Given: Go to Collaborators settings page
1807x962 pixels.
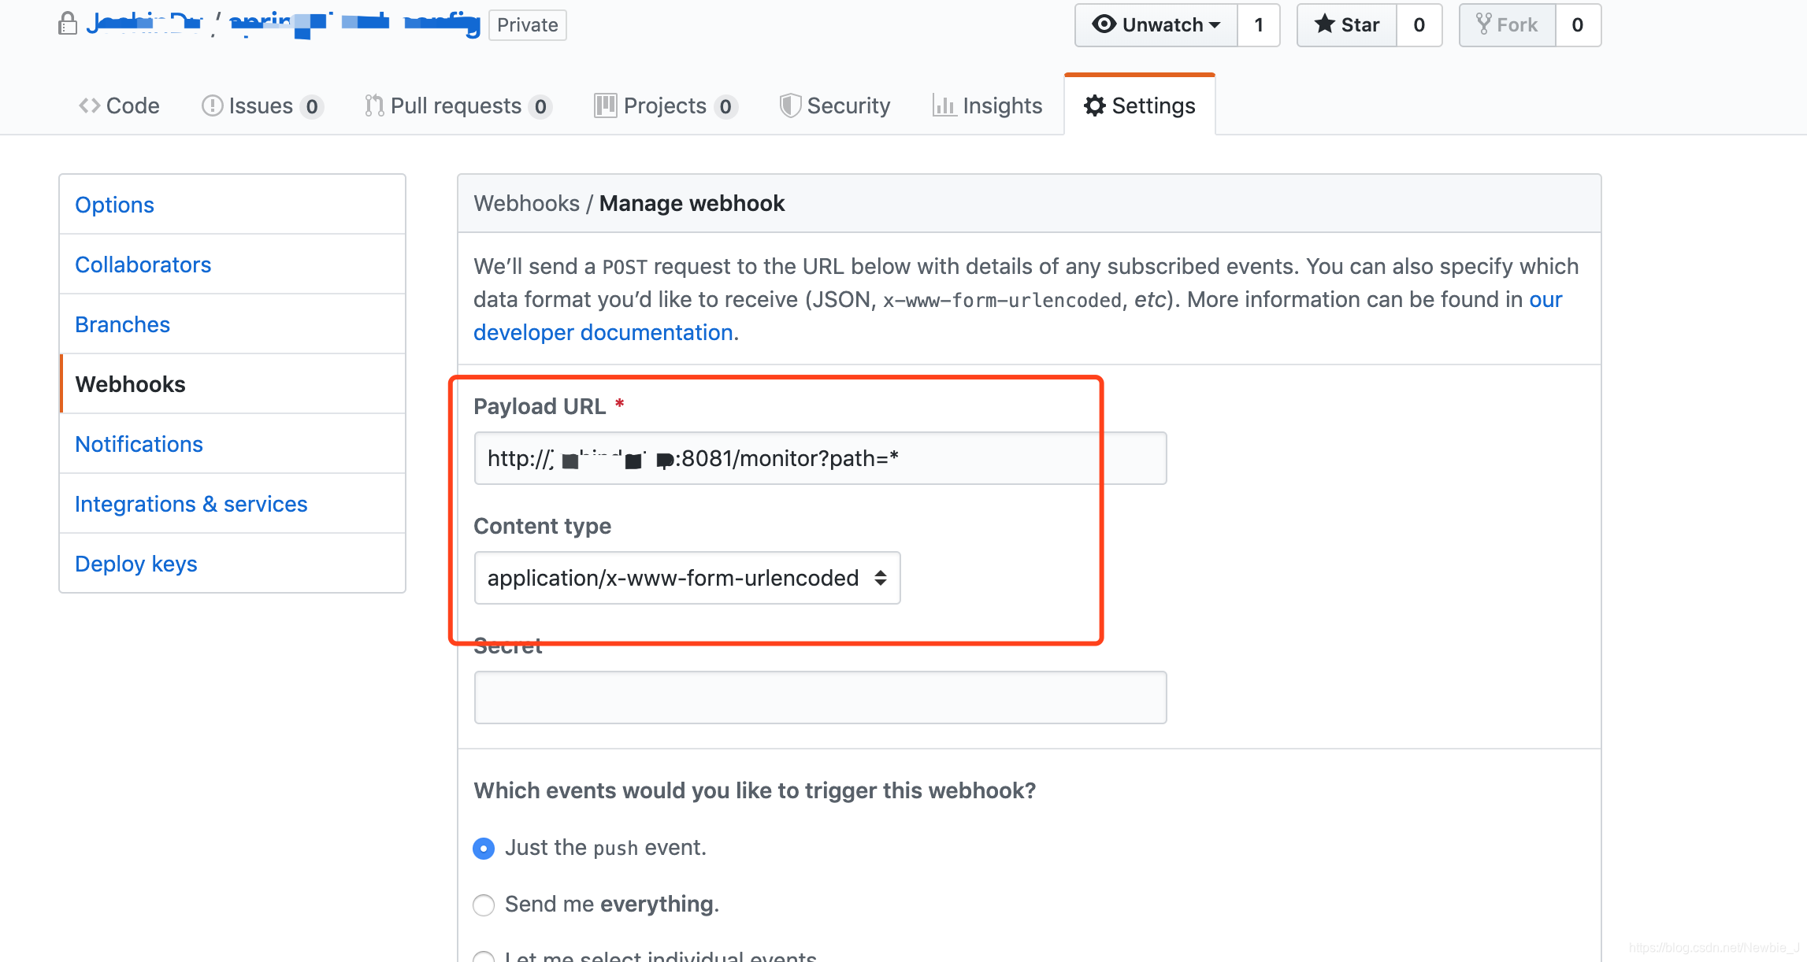Looking at the screenshot, I should [x=143, y=265].
